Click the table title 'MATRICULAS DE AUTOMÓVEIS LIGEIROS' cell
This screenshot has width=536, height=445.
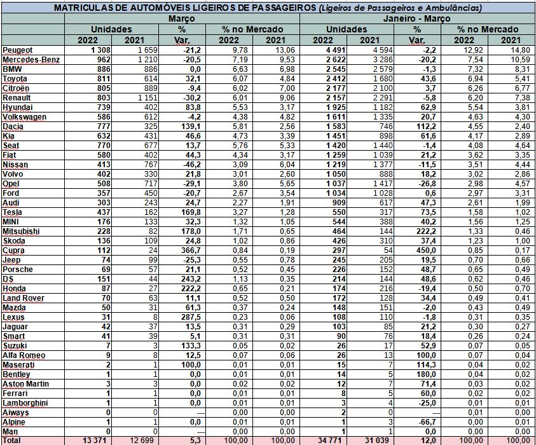pos(268,8)
